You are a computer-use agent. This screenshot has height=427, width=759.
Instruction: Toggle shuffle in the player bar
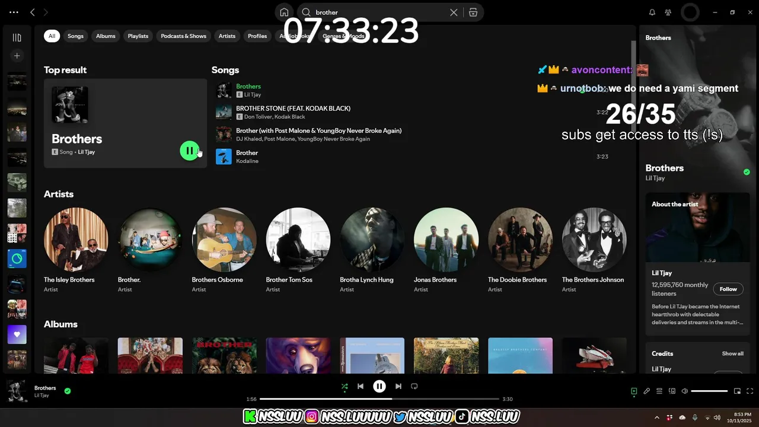345,386
